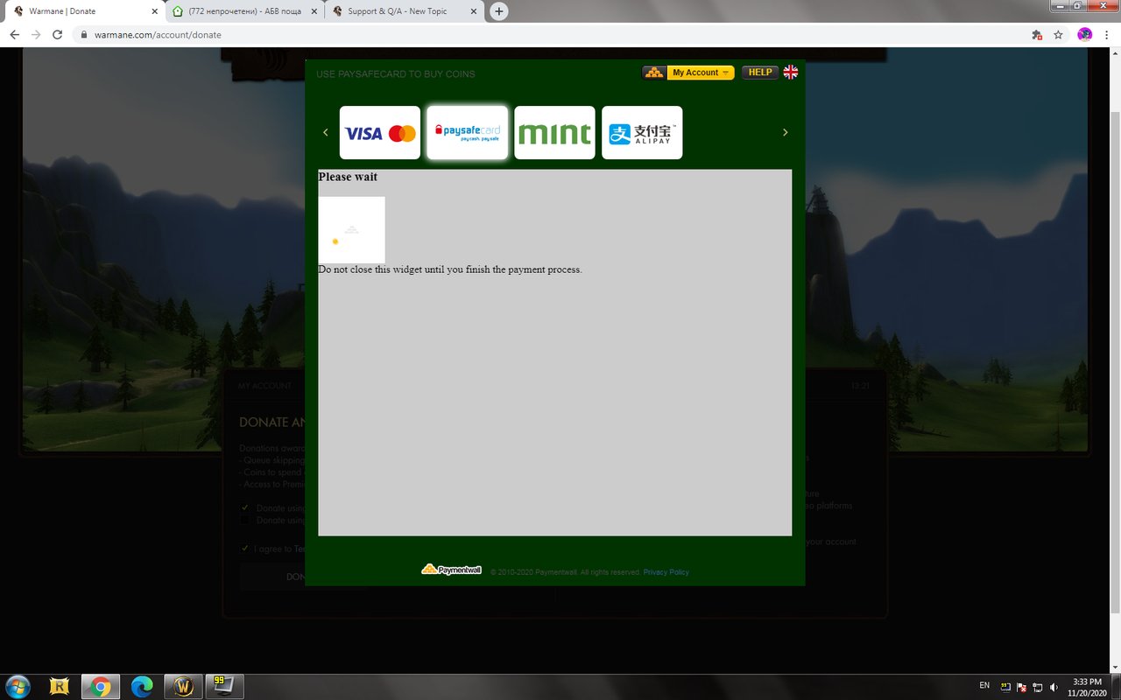Close the Support & Q/A tab
This screenshot has height=700, width=1121.
474,11
